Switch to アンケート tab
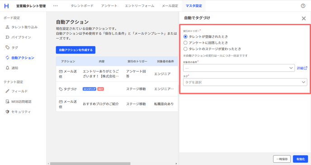 point(109,6)
